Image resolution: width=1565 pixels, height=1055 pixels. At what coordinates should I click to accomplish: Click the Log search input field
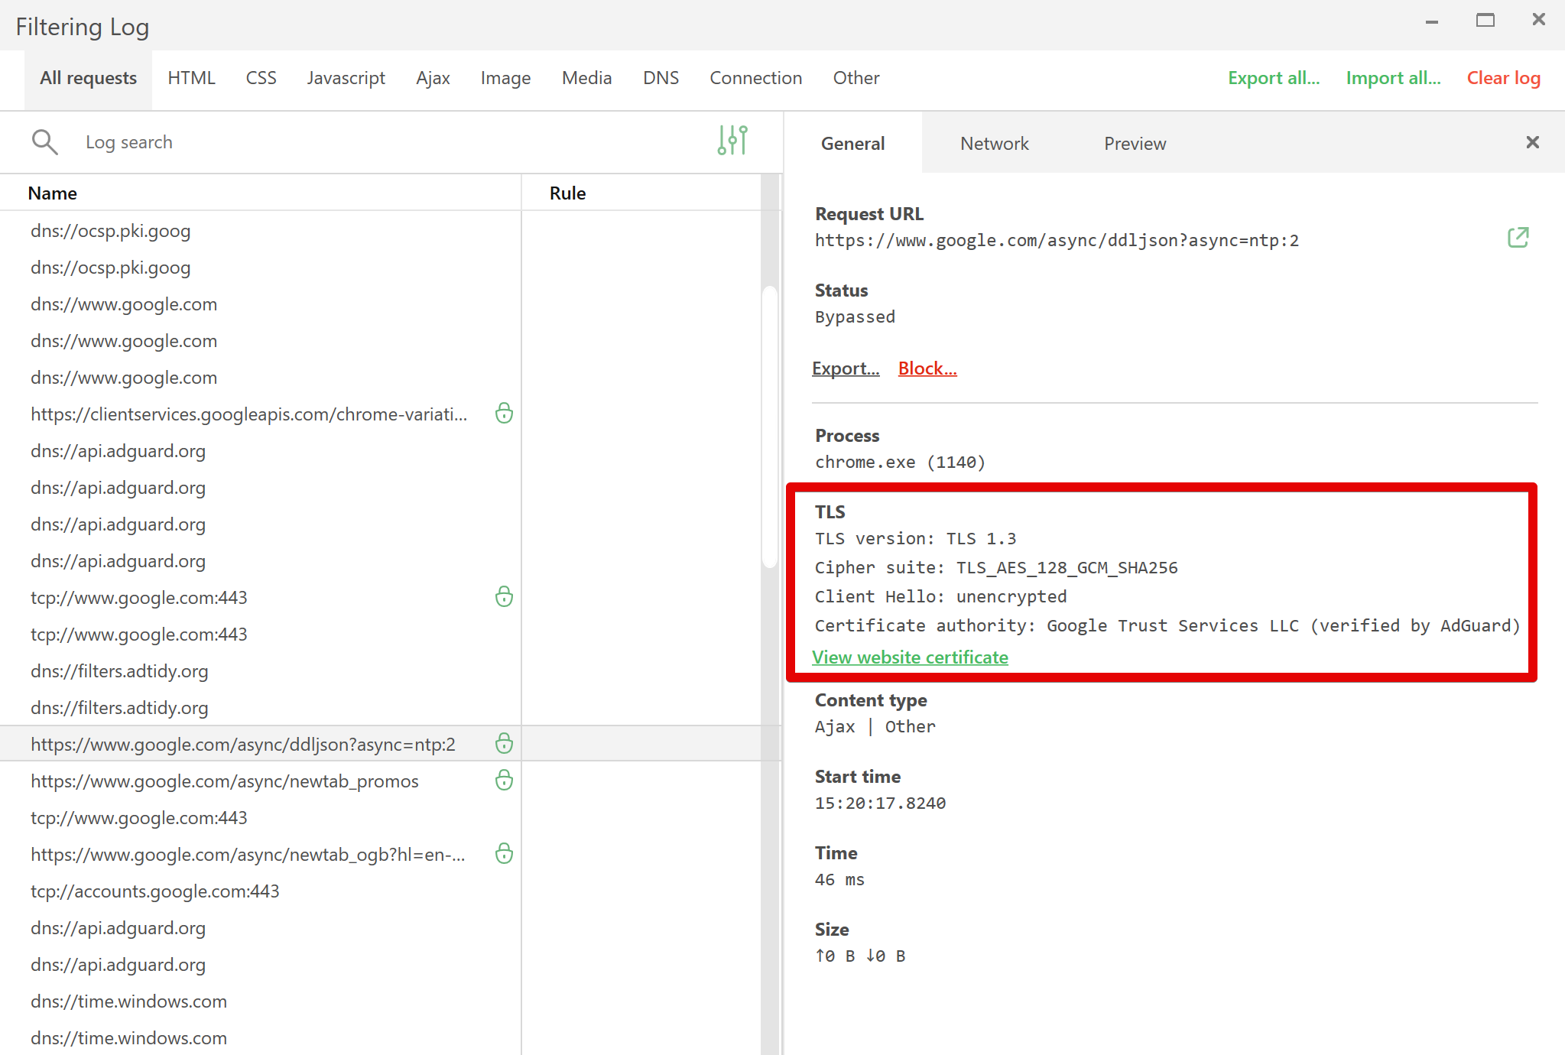(388, 141)
